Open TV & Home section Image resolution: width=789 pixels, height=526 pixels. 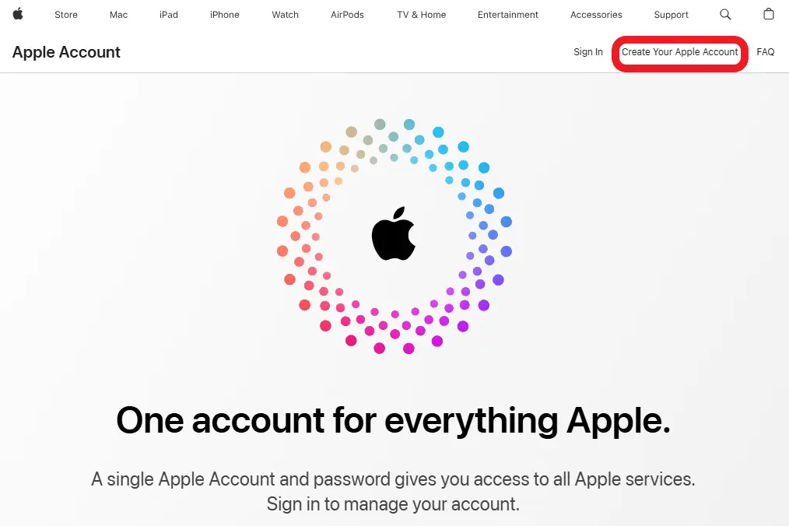[421, 15]
